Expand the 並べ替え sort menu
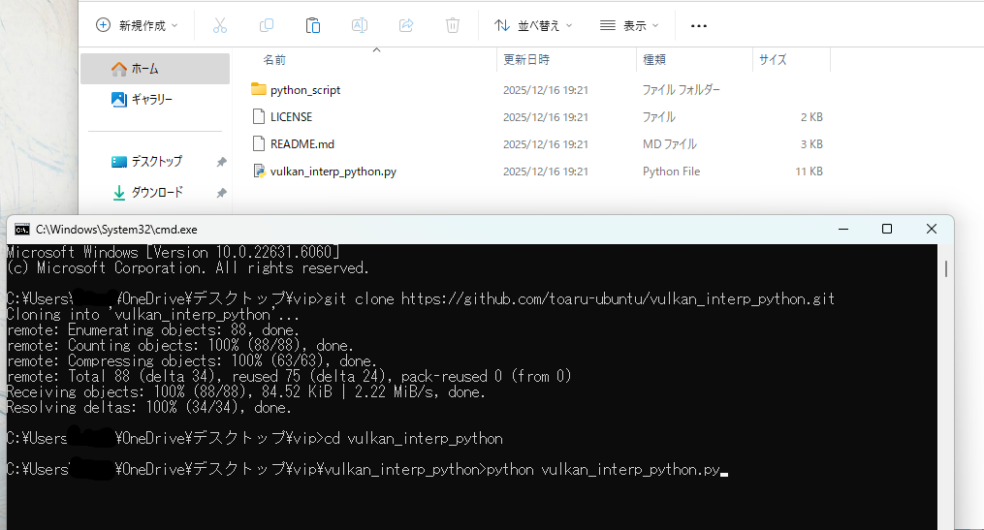 click(x=533, y=25)
